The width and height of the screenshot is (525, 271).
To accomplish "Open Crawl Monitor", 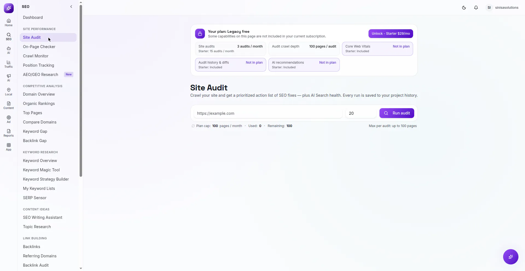I will [x=48, y=56].
